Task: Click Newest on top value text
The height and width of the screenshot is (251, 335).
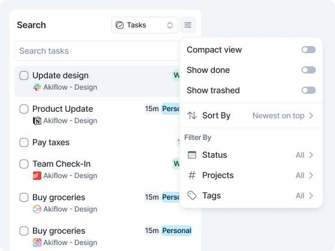Action: [x=278, y=116]
